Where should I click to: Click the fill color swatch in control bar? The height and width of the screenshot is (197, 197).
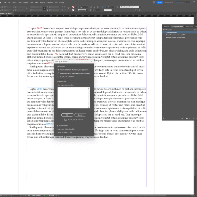[73, 7]
